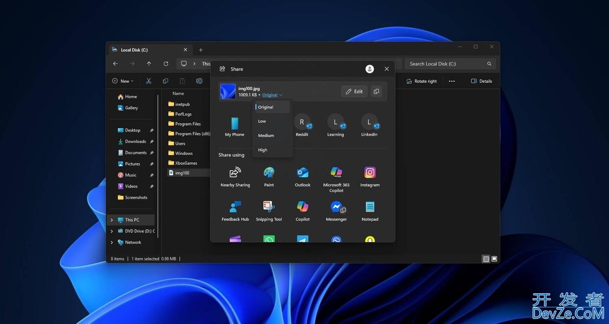Click Rotate right in the toolbar

421,81
